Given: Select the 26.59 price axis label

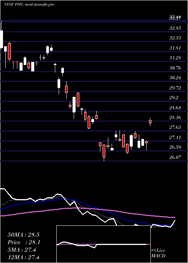Looking at the screenshot, I should pyautogui.click(x=175, y=147).
